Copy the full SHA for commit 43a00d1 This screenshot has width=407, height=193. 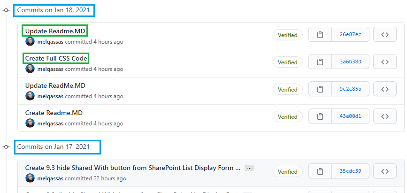320,116
